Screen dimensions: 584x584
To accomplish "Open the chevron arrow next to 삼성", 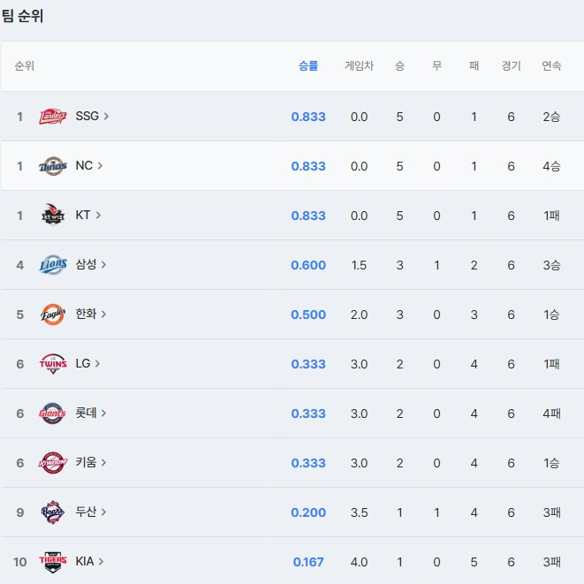I will coord(104,265).
